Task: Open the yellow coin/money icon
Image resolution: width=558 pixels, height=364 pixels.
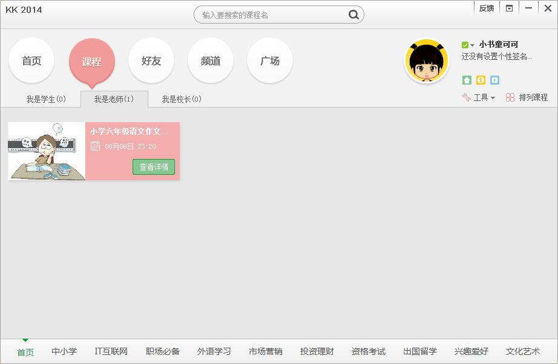Action: (x=481, y=80)
